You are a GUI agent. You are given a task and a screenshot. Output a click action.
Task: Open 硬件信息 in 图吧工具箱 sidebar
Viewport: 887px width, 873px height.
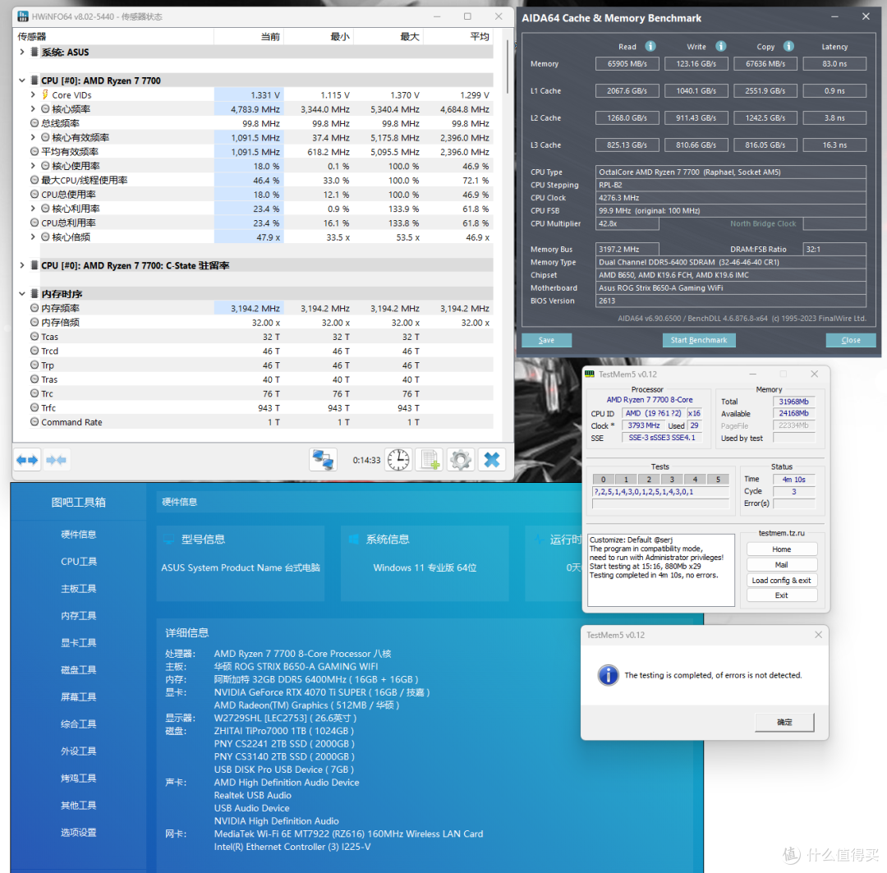[79, 534]
